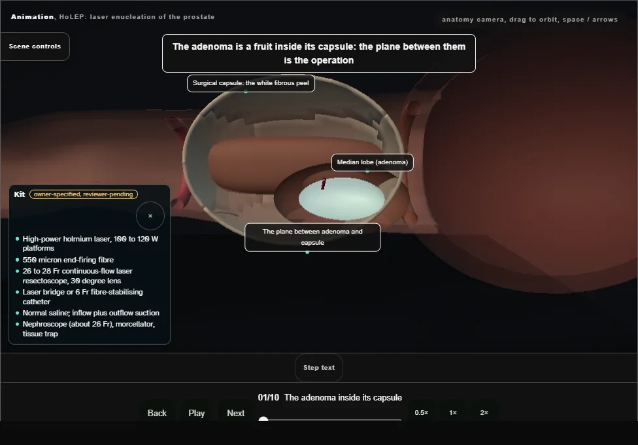Expand the Step text panel
The width and height of the screenshot is (638, 445).
click(x=319, y=368)
